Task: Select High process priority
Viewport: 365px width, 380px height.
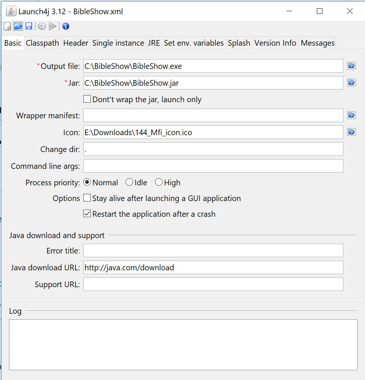Action: [159, 182]
